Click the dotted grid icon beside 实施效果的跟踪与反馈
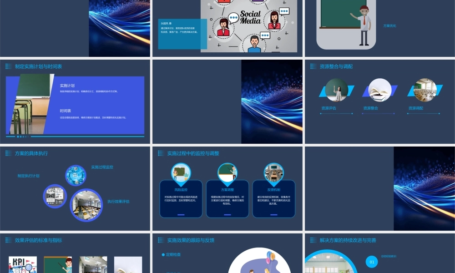Screen dimensions: 455x273 [x=161, y=240]
